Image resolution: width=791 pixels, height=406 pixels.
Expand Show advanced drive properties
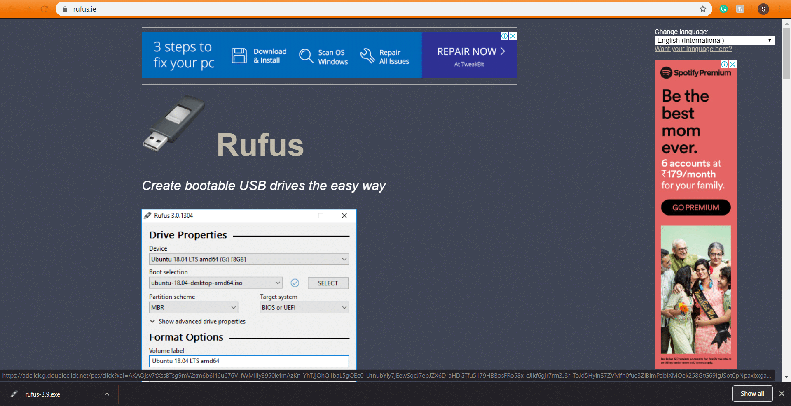click(x=198, y=321)
